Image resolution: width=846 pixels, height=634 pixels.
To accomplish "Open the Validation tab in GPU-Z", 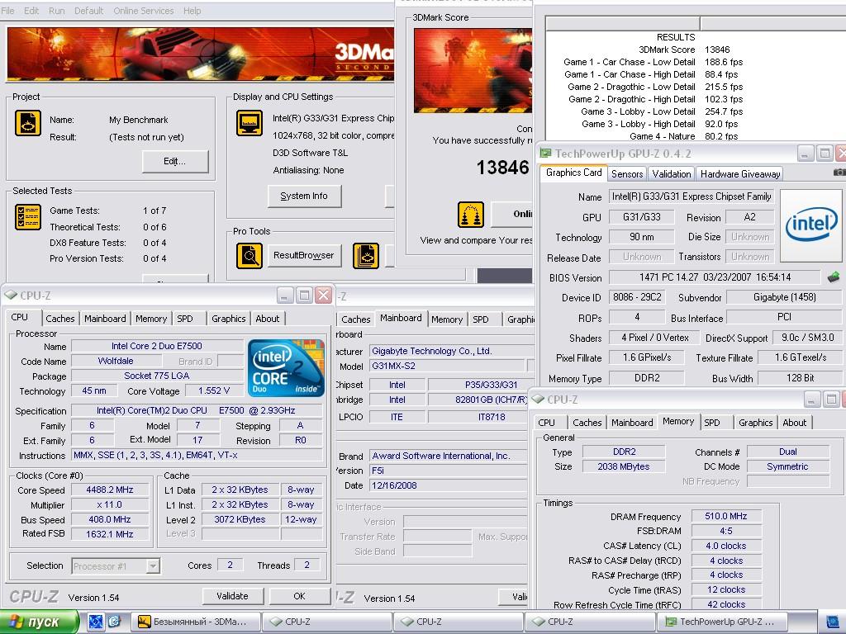I will [671, 174].
